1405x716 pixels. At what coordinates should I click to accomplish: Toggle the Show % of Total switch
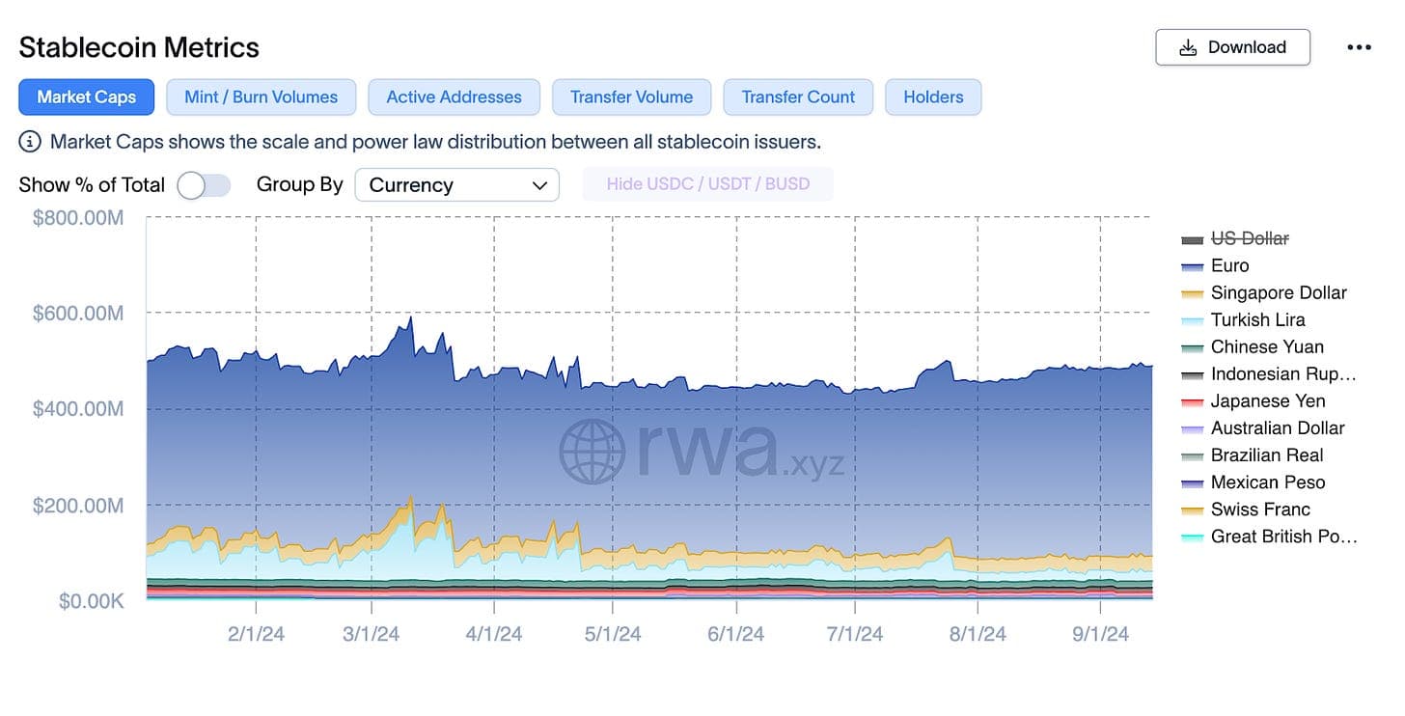(204, 185)
